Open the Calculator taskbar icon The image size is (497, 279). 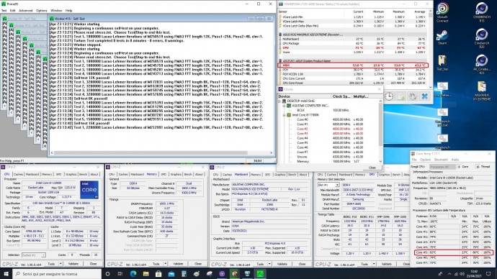184,274
